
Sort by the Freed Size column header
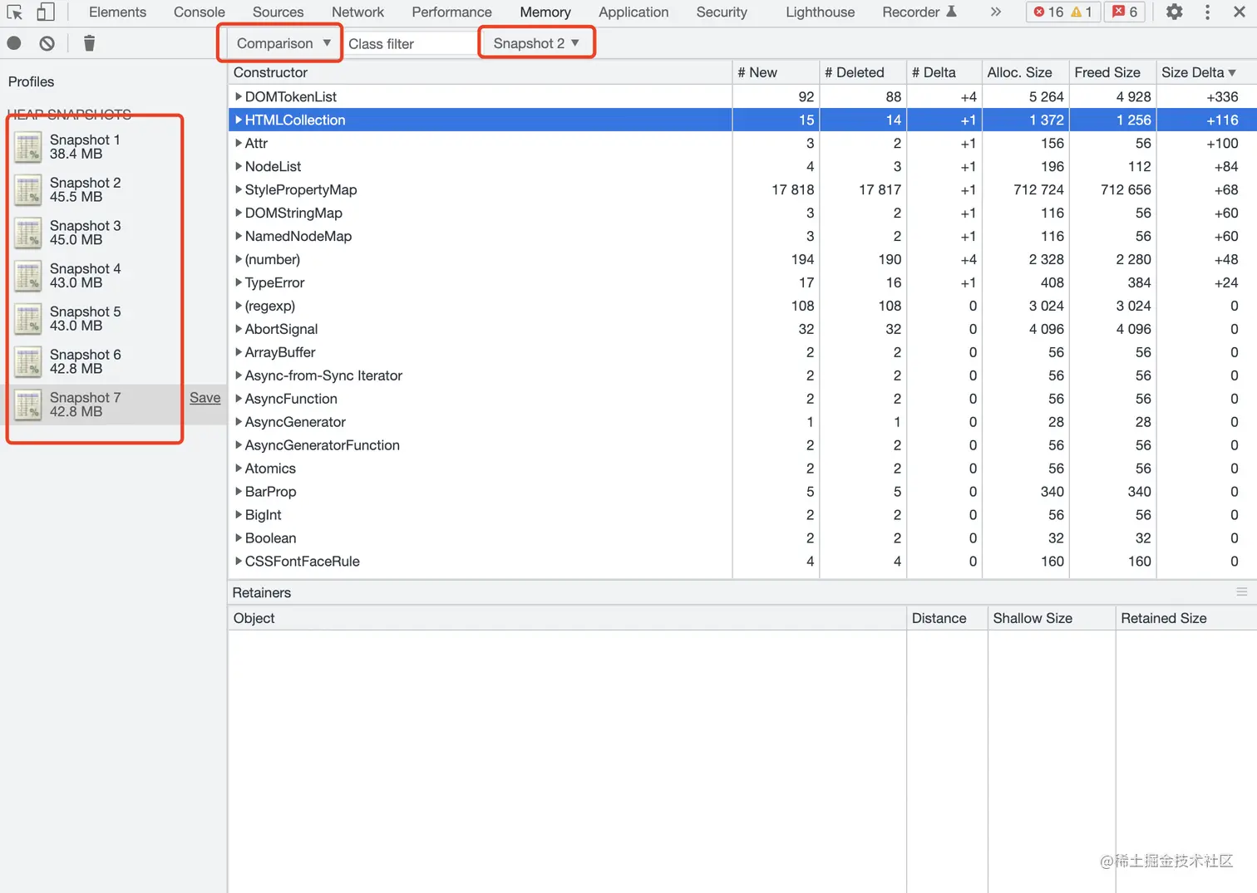coord(1112,72)
